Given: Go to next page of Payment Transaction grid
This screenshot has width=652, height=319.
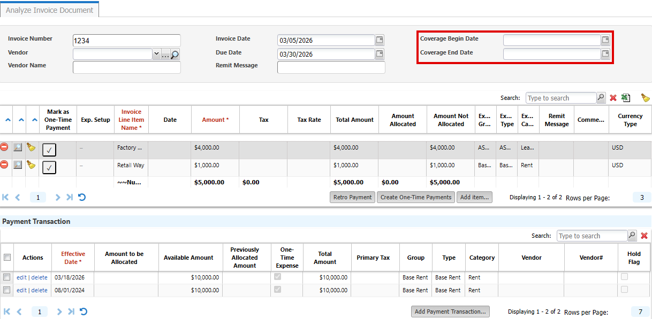Looking at the screenshot, I should 59,312.
